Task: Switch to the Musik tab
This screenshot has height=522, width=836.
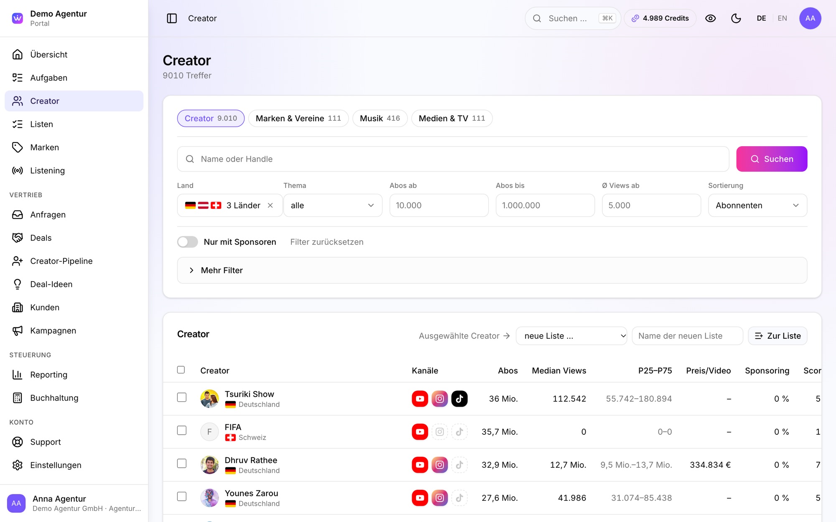Action: click(380, 119)
